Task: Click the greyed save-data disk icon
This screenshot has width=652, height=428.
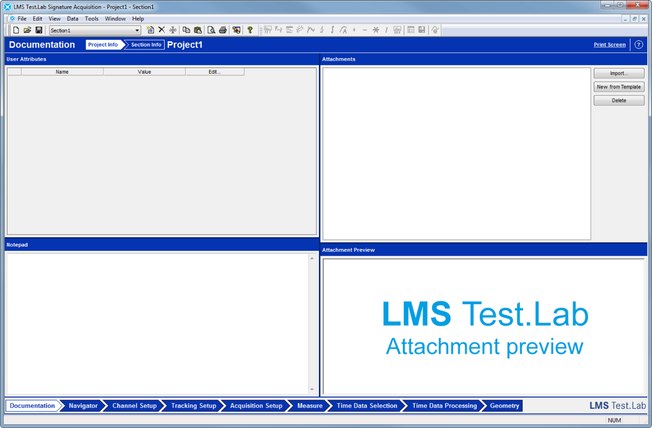Action: [x=422, y=30]
